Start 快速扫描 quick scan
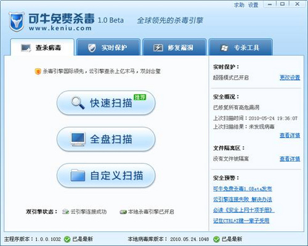 tap(106, 103)
